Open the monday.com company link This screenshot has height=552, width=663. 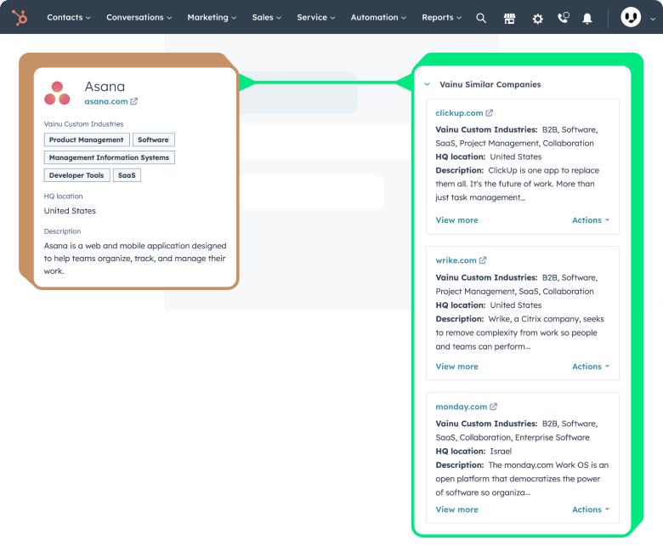461,407
